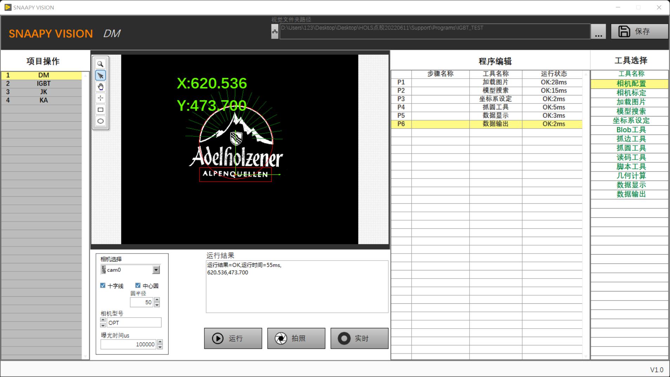This screenshot has width=670, height=377.
Task: Increment the 圆半径 radius value
Action: click(157, 300)
